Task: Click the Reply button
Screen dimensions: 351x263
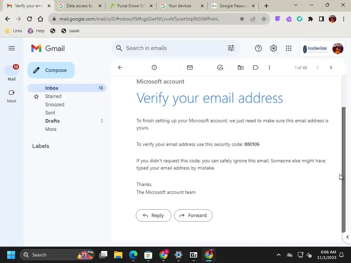Action: (154, 215)
